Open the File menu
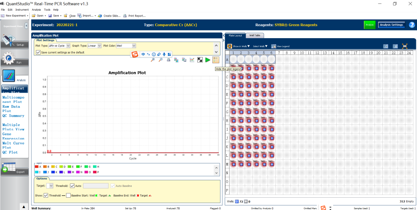This screenshot has height=210, width=417. pos(3,10)
